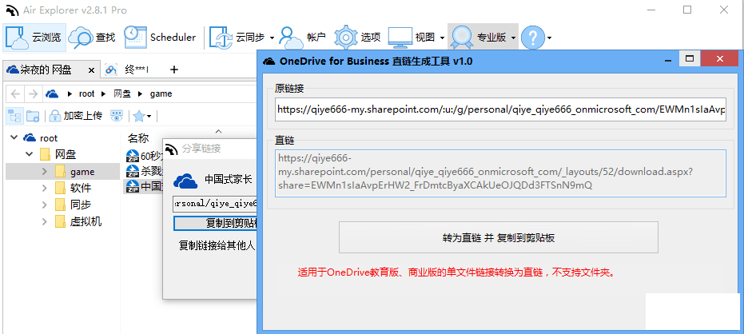Click the forward navigation arrow
Screen dimensions: 744x334
pyautogui.click(x=32, y=93)
